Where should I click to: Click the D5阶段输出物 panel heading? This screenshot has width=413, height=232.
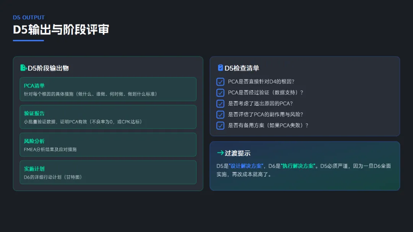tap(48, 68)
